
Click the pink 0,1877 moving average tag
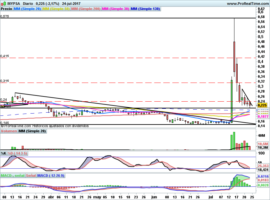(263, 116)
